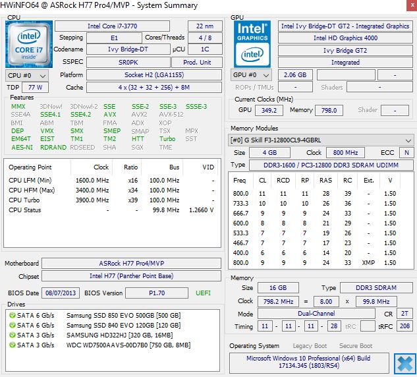Click the module Size 4 GB field
417x377 pixels.
point(269,153)
